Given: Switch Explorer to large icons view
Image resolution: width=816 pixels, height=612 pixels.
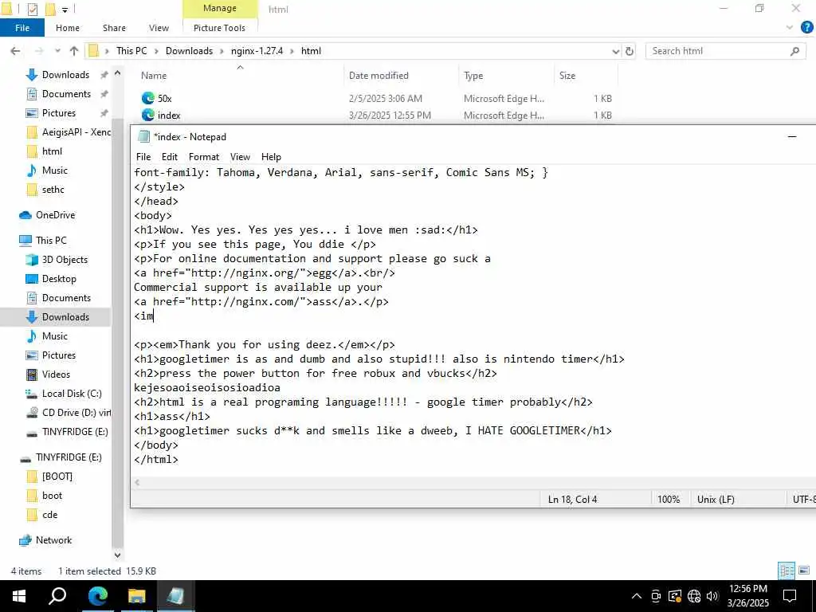Looking at the screenshot, I should [805, 571].
